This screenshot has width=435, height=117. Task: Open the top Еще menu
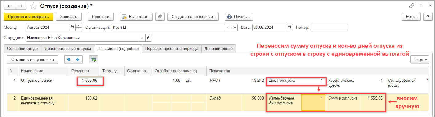(x=411, y=17)
